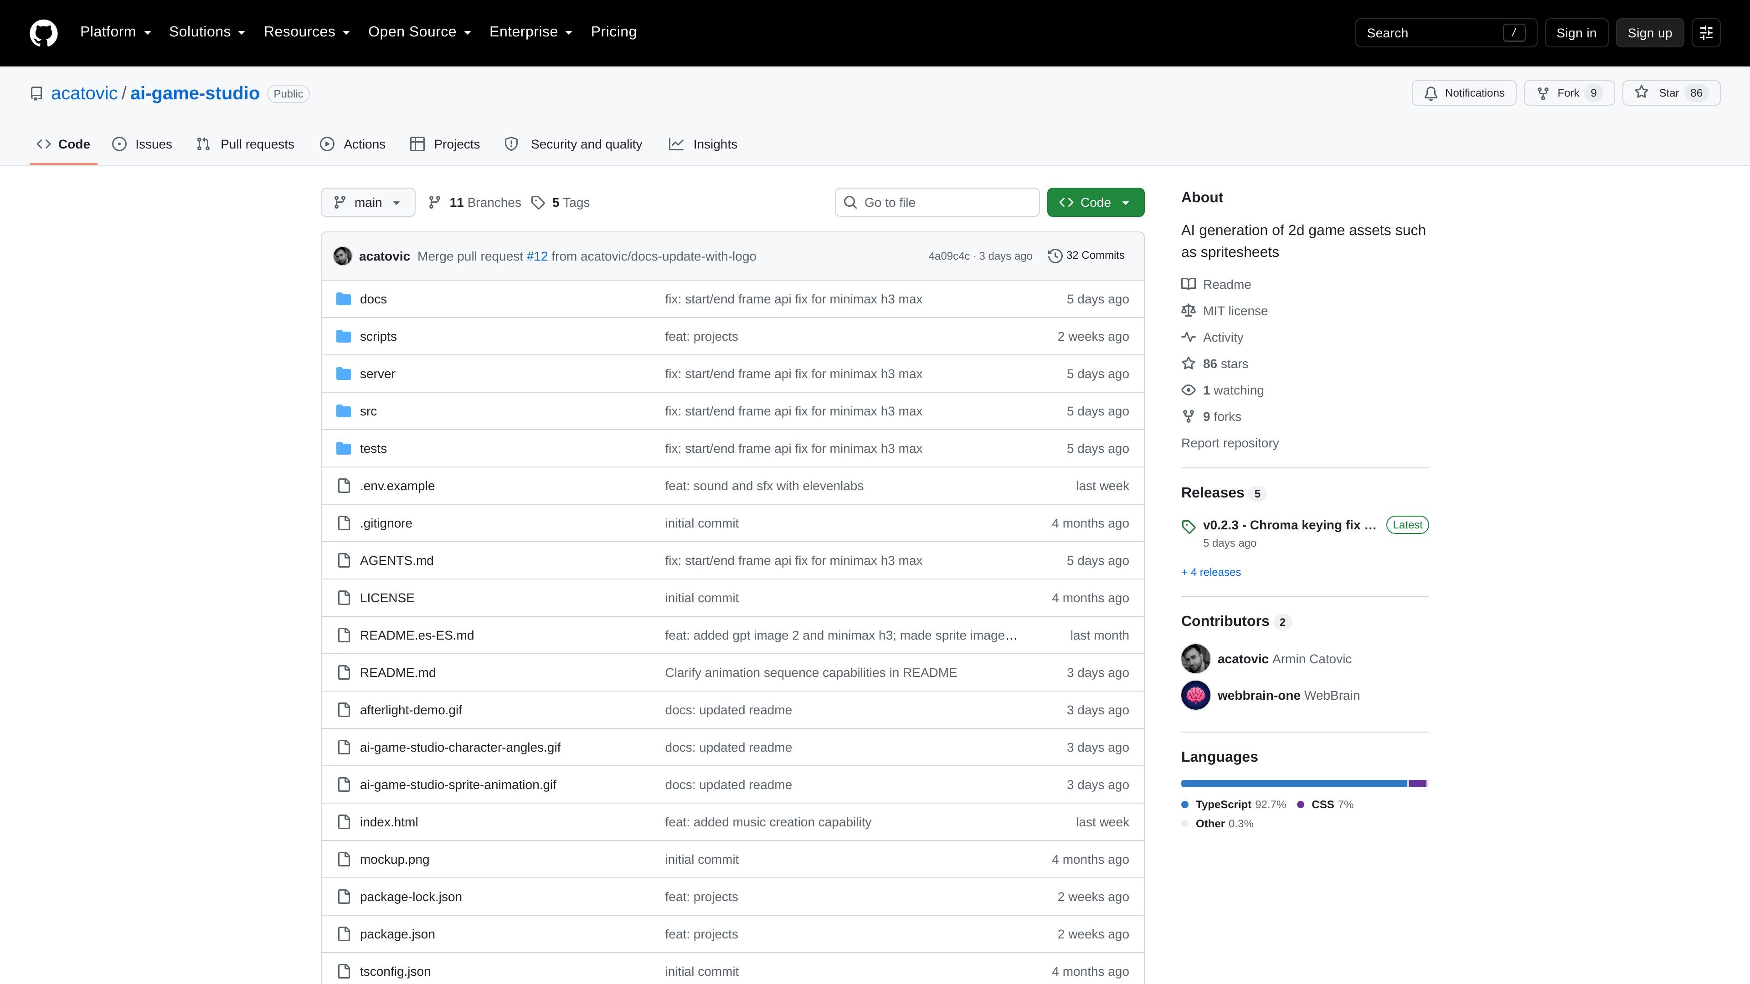The height and width of the screenshot is (984, 1750).
Task: Switch to the Insights tab
Action: 703,144
